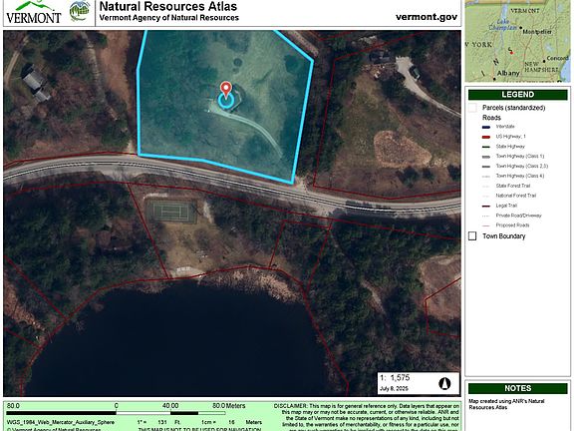Click the Town Highway Class 2,3 symbol
The height and width of the screenshot is (431, 574).
[x=486, y=167]
